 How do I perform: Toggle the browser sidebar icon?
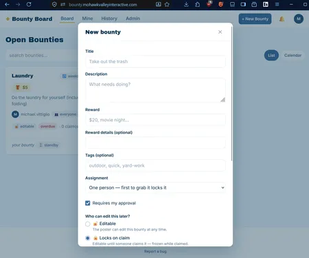click(x=243, y=4)
